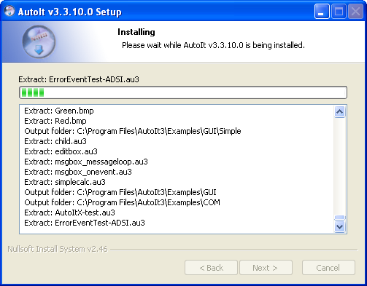The width and height of the screenshot is (367, 286).
Task: Click the 'AutoIt v3.3.10.0 Setup' window title
Action: point(69,12)
